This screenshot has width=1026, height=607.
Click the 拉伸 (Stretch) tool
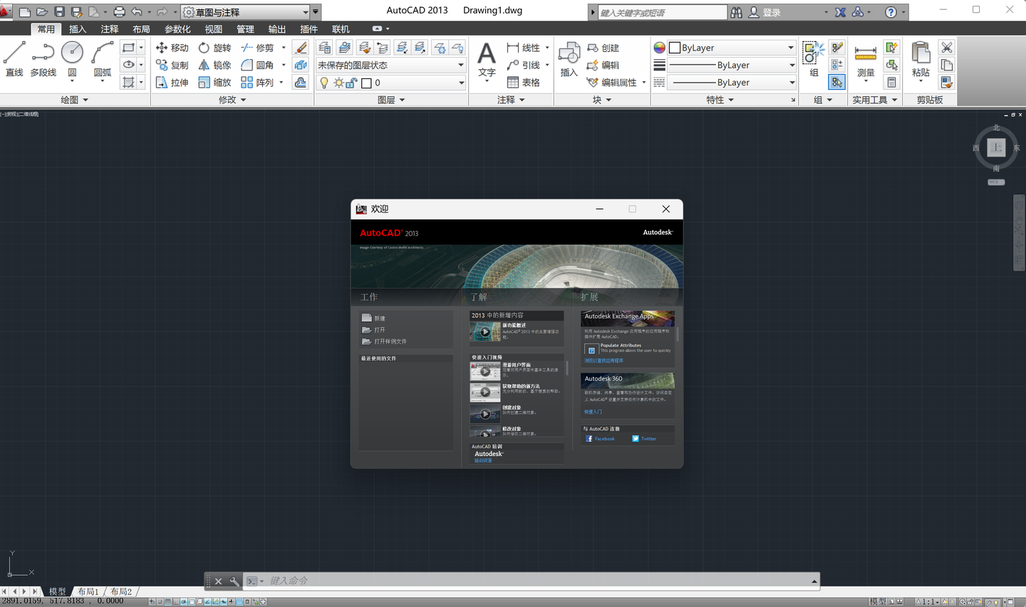(x=172, y=83)
